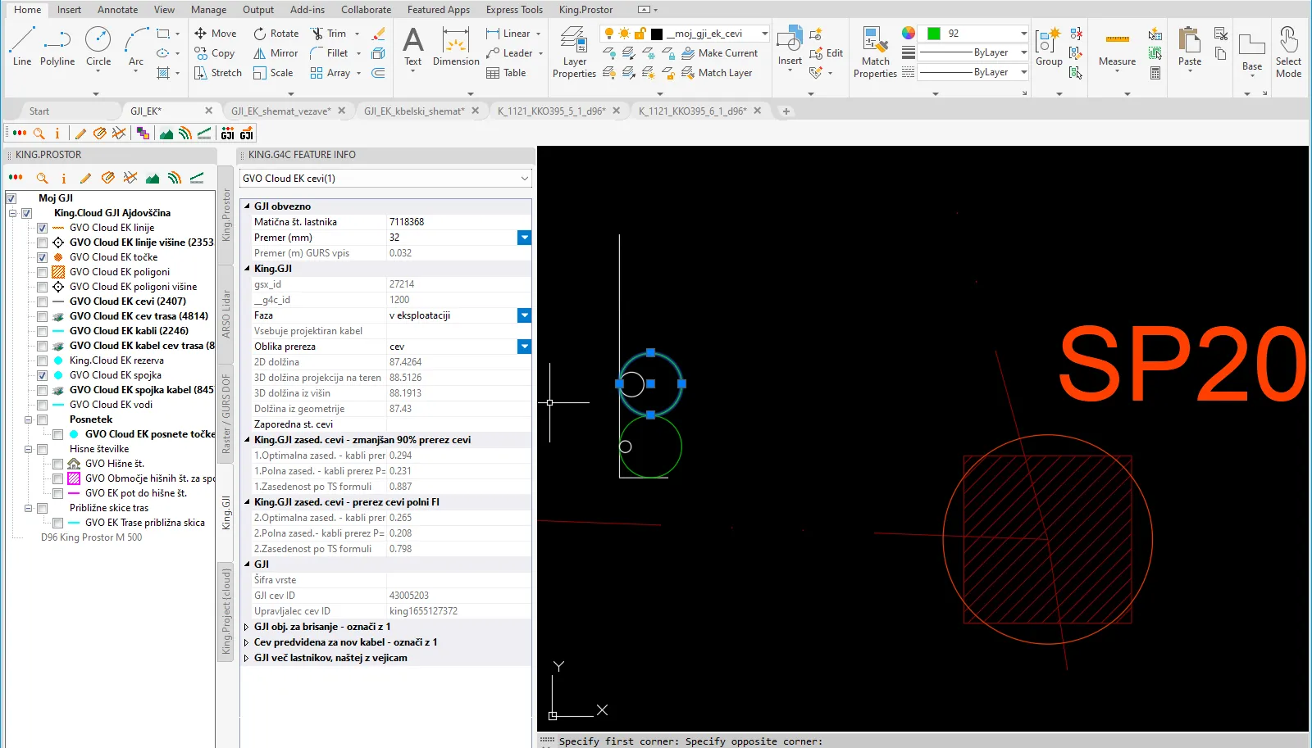Open the GJI_EK_shemat_vezave drawing tab

(x=280, y=111)
